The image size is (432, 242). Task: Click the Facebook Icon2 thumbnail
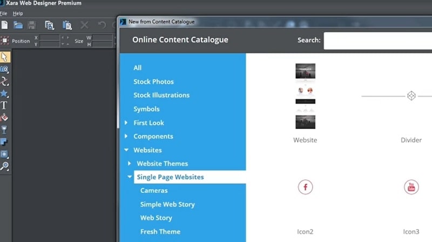305,187
